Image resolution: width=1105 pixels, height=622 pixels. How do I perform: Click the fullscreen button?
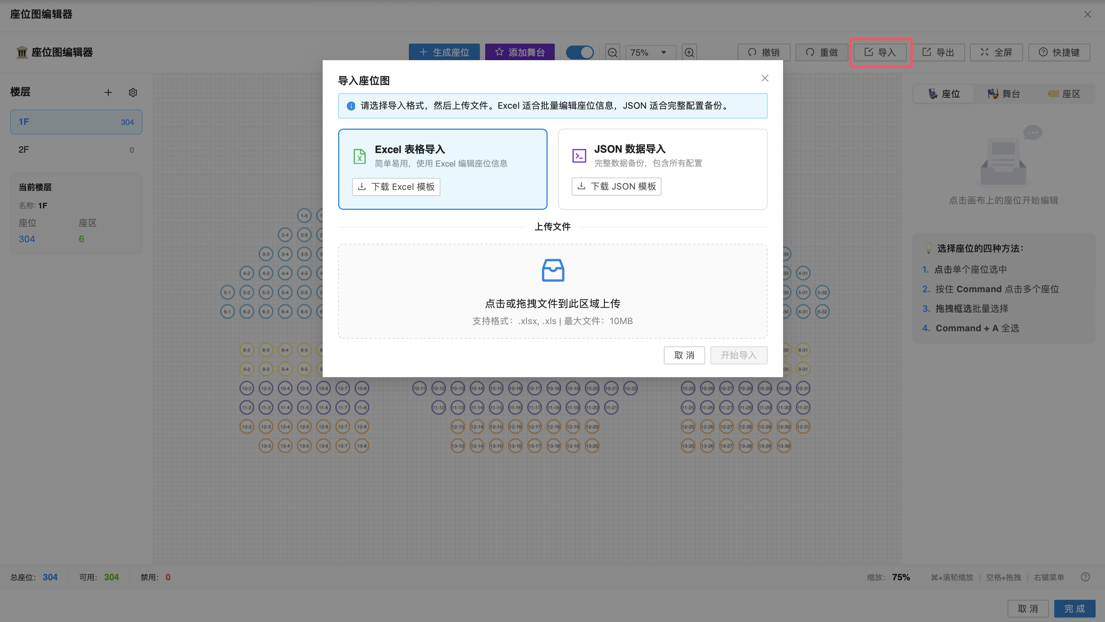point(996,52)
